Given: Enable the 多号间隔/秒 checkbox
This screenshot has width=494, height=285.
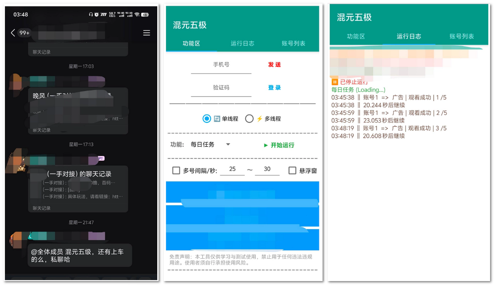Looking at the screenshot, I should tap(176, 171).
